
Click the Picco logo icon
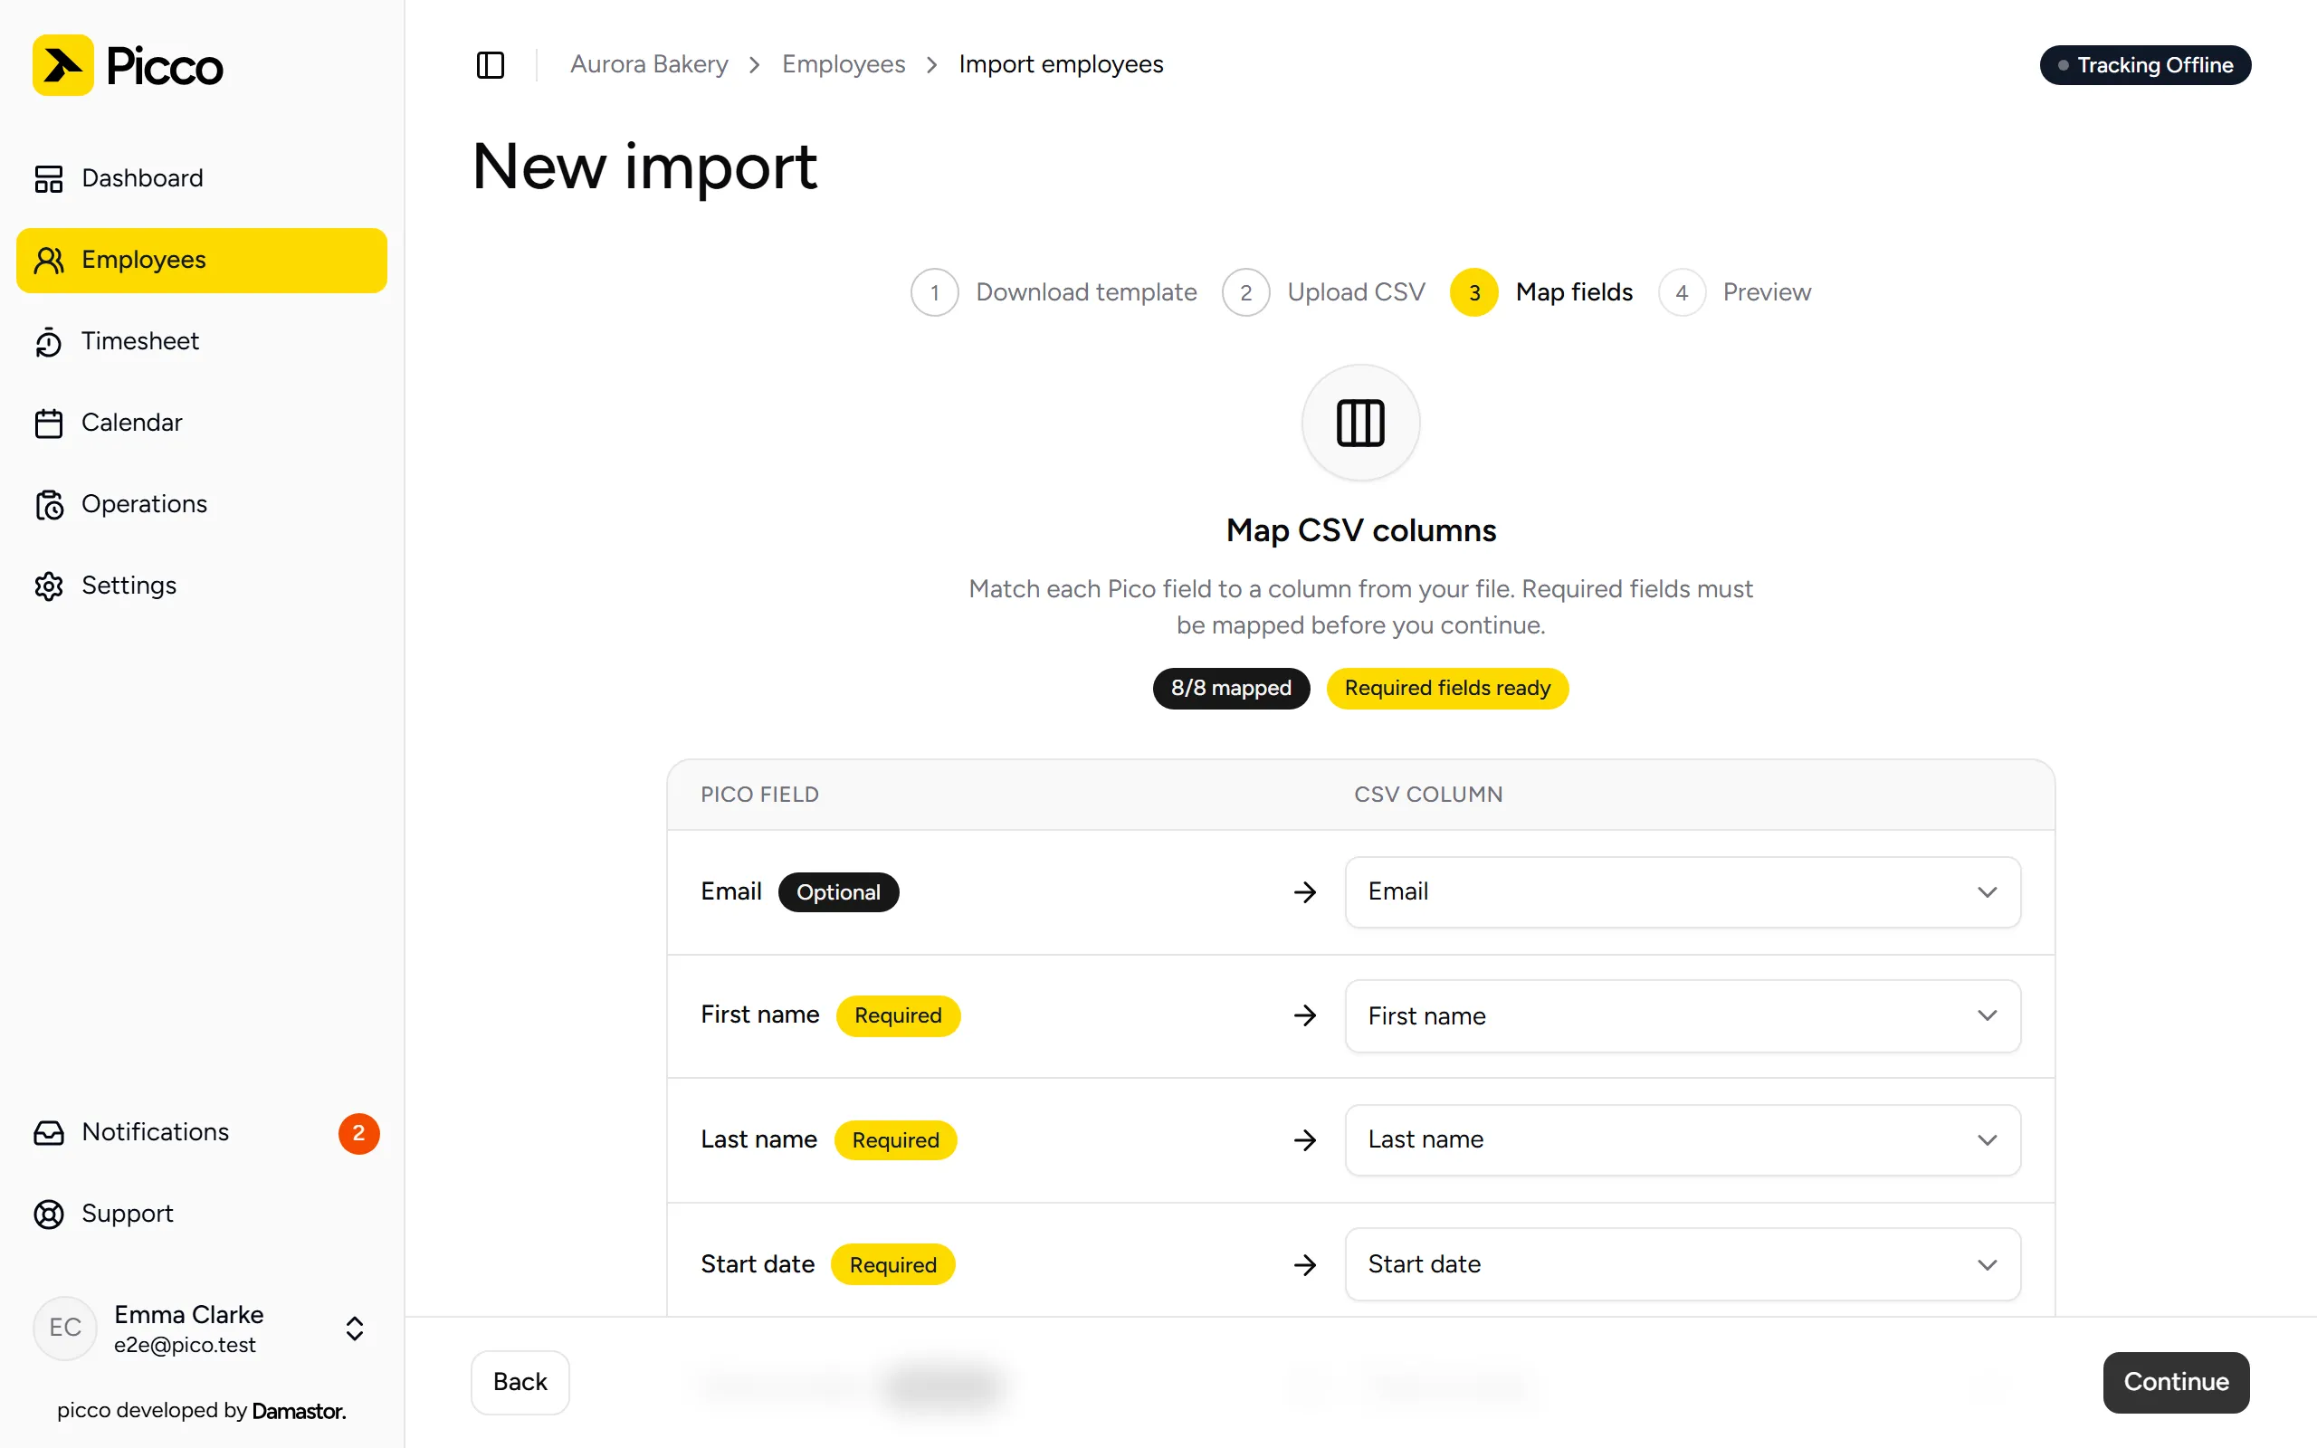(x=63, y=65)
